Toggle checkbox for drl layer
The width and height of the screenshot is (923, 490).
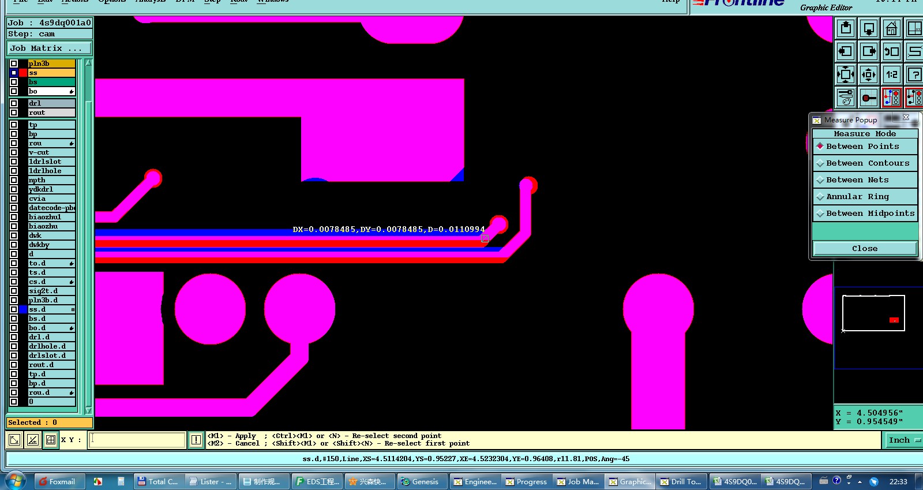14,103
